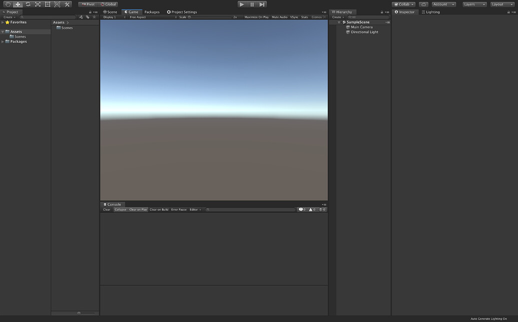Select the custom editor tools icon

click(x=67, y=4)
